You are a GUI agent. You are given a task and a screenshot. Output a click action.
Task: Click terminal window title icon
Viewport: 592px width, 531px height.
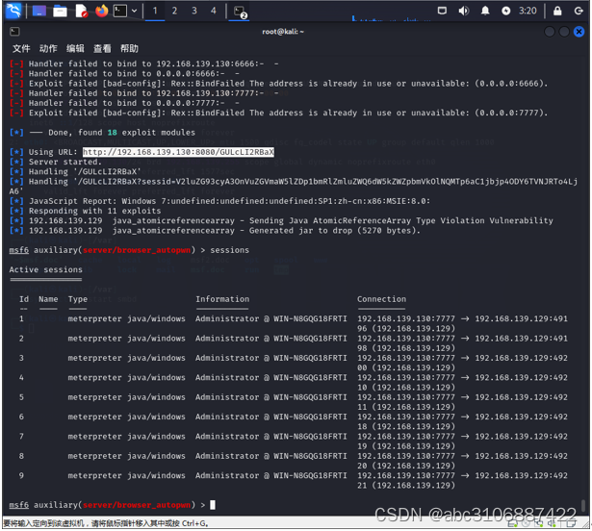[14, 32]
